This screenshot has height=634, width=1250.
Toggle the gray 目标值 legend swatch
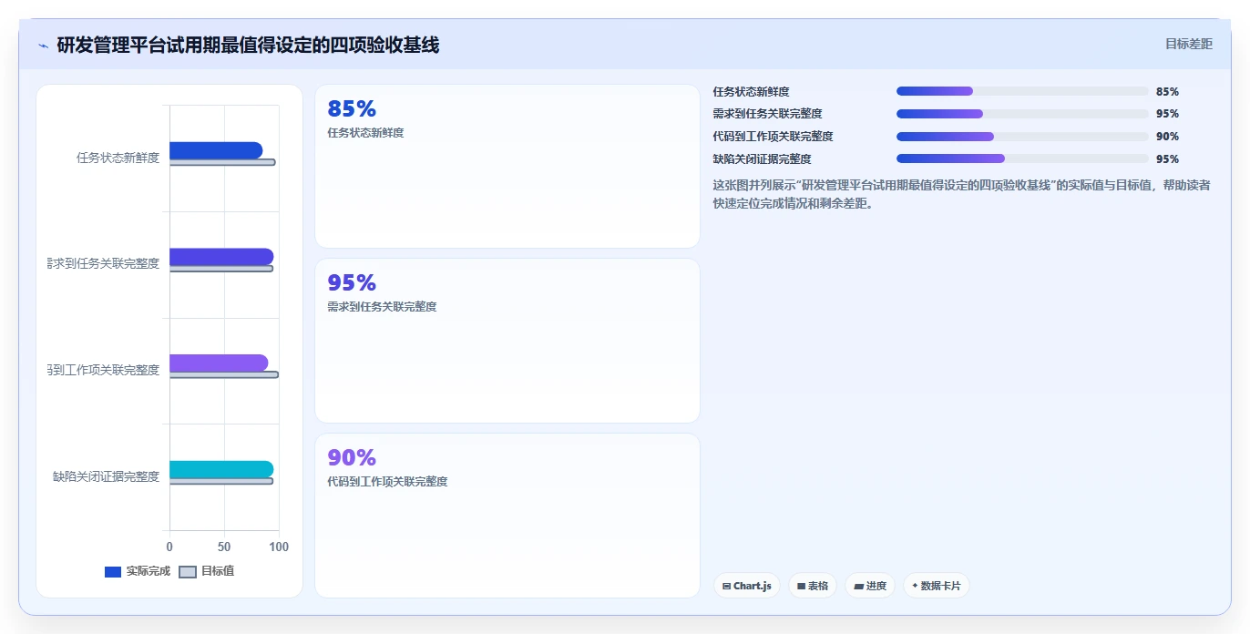[x=187, y=572]
